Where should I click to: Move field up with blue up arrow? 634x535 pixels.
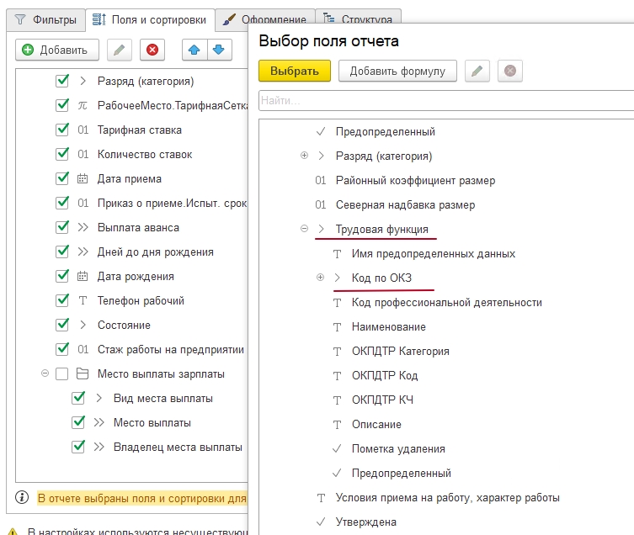point(194,50)
